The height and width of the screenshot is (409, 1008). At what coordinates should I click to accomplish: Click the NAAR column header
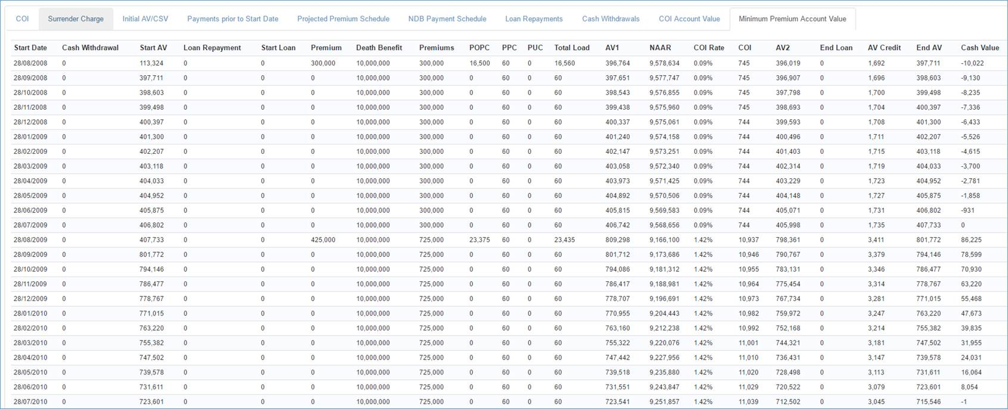pos(660,48)
